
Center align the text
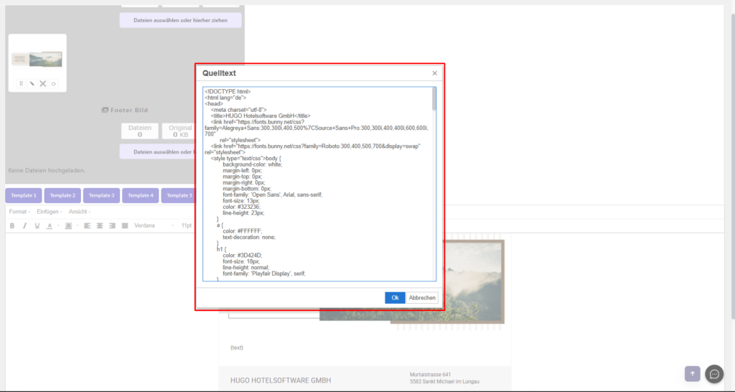100,225
